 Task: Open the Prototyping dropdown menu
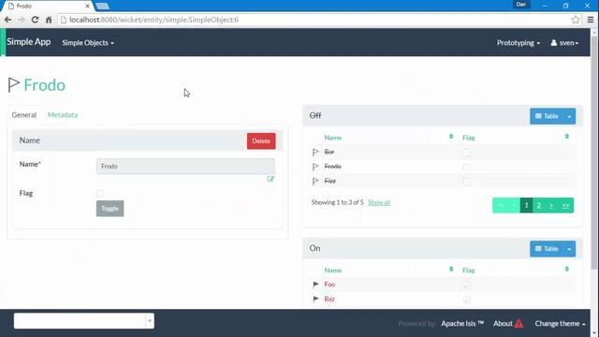518,43
